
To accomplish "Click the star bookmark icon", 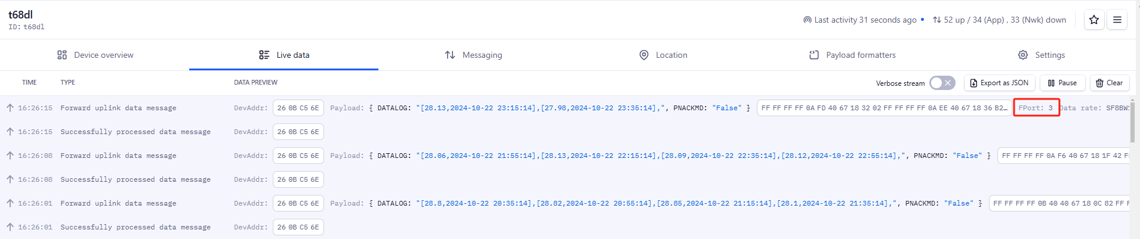I will (x=1093, y=20).
